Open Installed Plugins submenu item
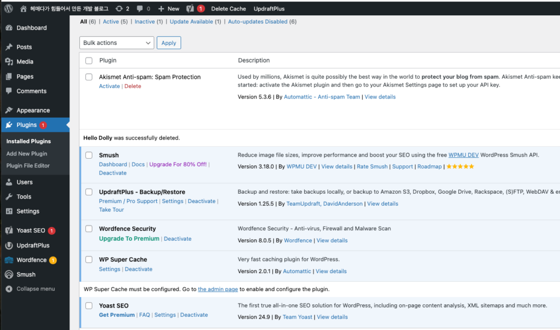The width and height of the screenshot is (560, 330). (28, 141)
